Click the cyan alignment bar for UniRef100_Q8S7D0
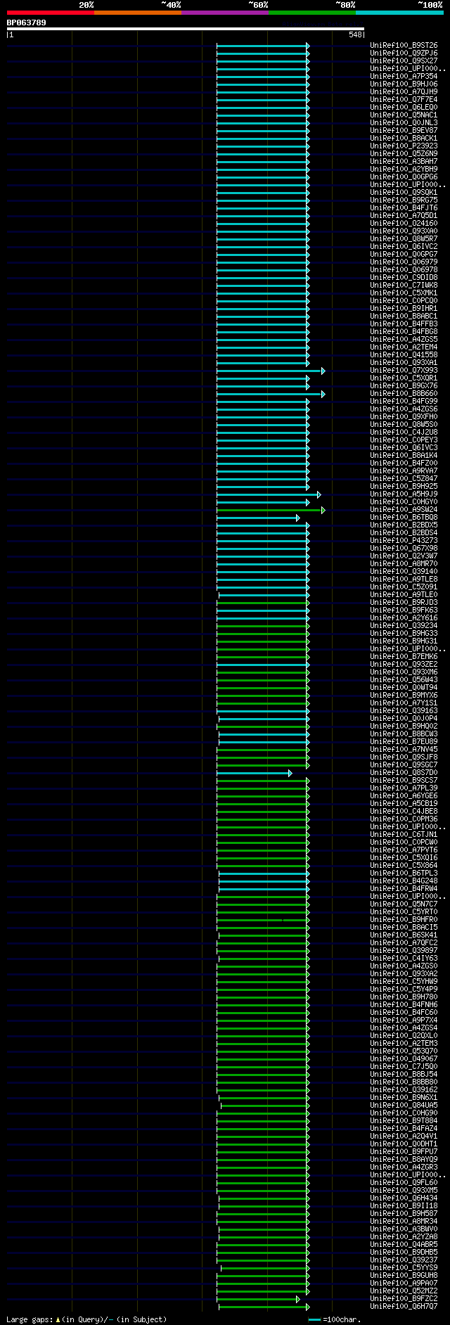 [255, 773]
